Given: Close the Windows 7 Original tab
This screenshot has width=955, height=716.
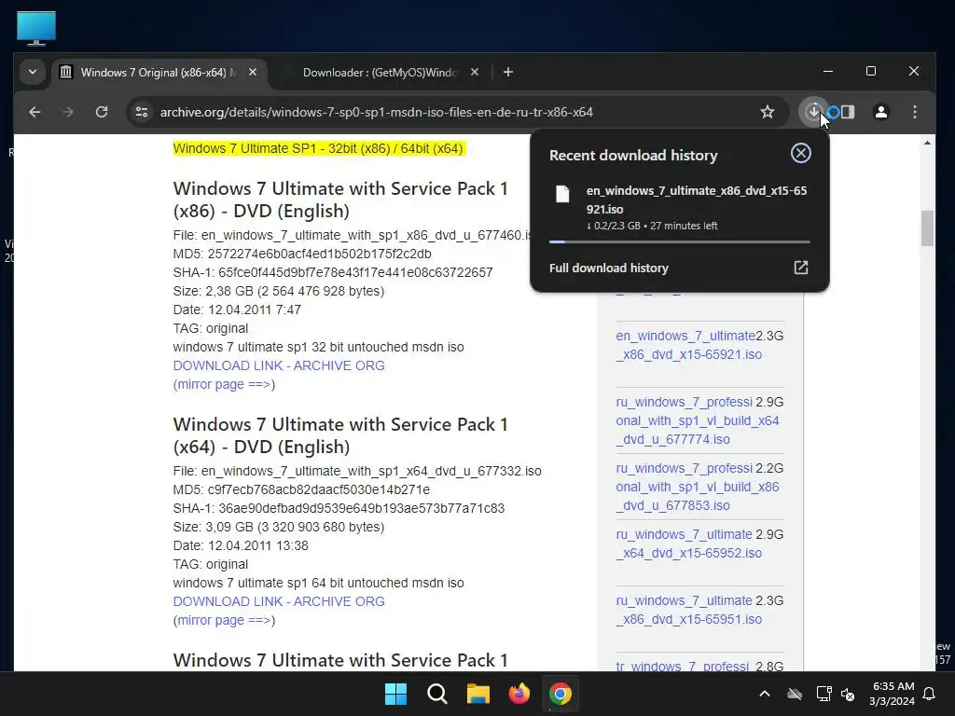Looking at the screenshot, I should (x=253, y=73).
